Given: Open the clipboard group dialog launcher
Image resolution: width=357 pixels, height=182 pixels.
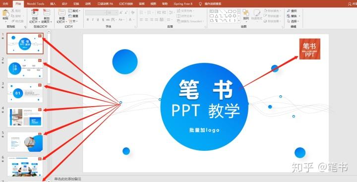Looking at the screenshot, I should click(25, 27).
